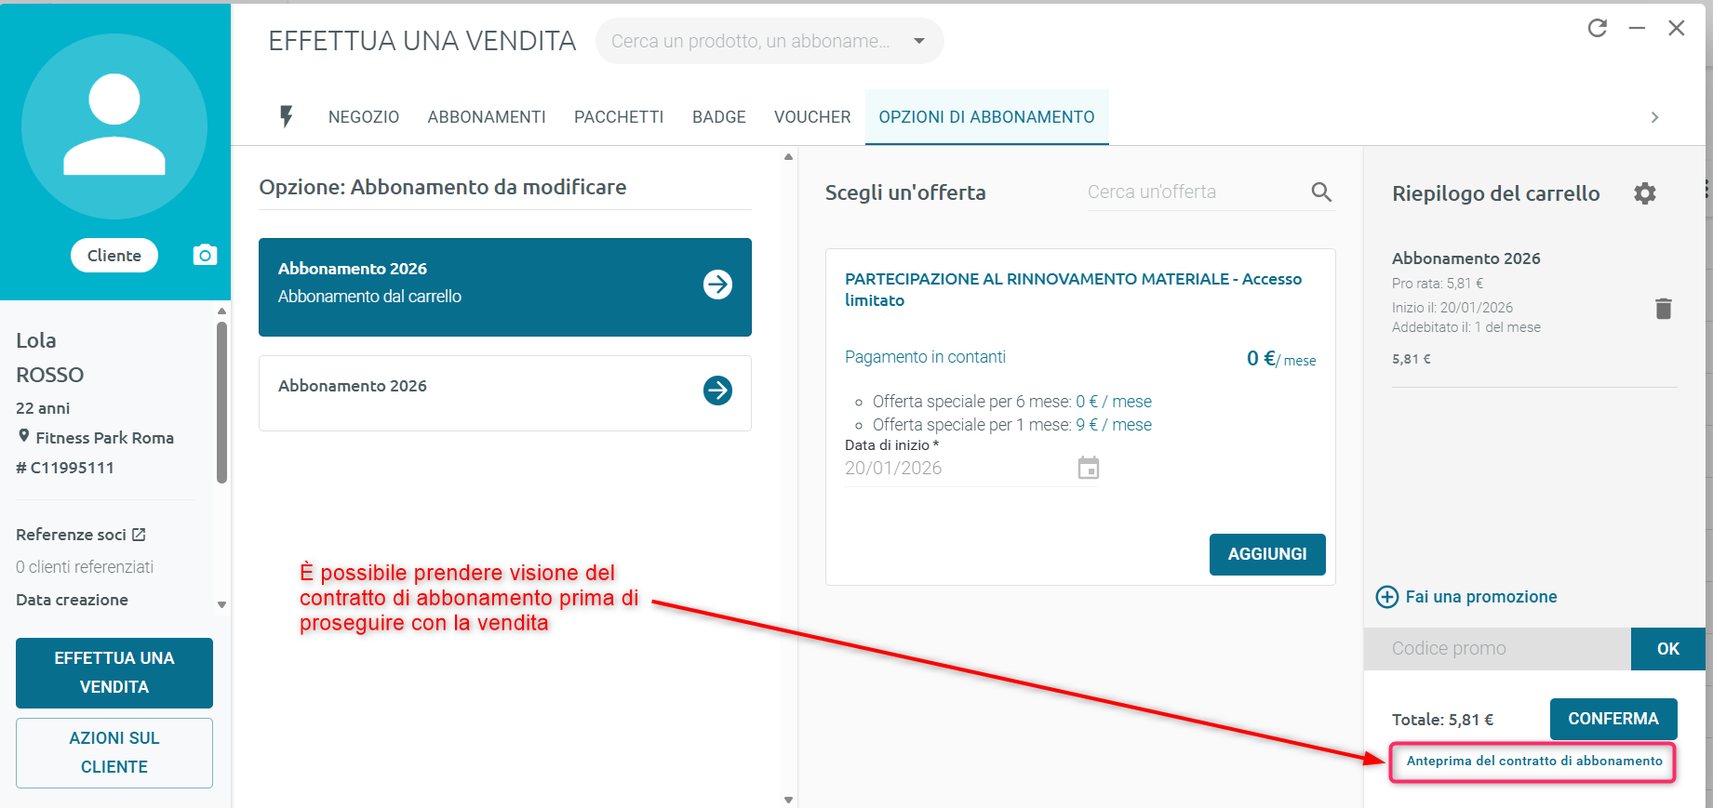This screenshot has height=808, width=1713.
Task: Delete Abbonamento 2026 from cart with trash icon
Action: coord(1664,309)
